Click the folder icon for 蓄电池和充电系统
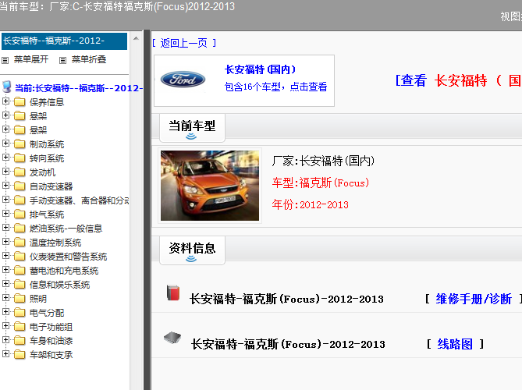 click(20, 270)
